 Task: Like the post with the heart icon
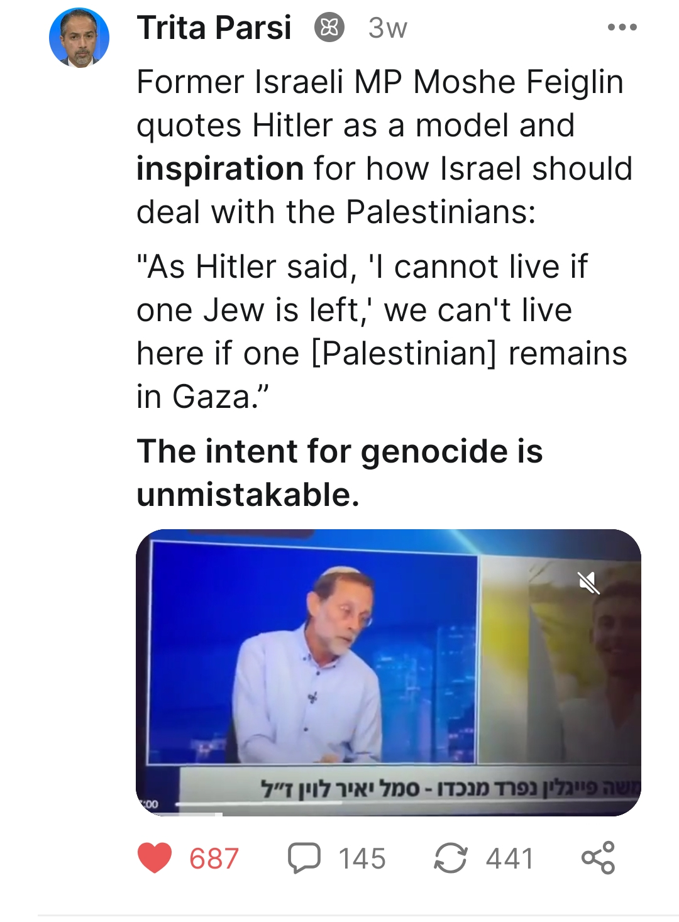pyautogui.click(x=155, y=858)
